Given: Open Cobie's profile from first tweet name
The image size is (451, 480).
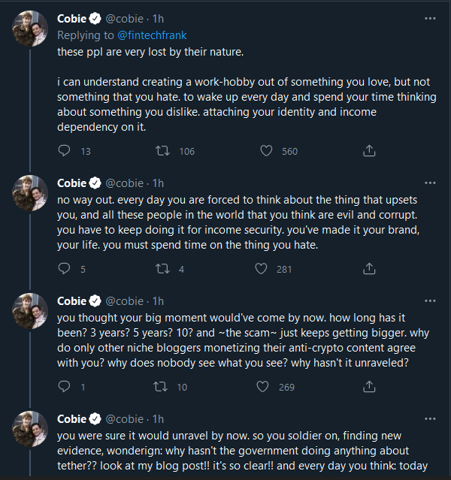Looking at the screenshot, I should (72, 19).
